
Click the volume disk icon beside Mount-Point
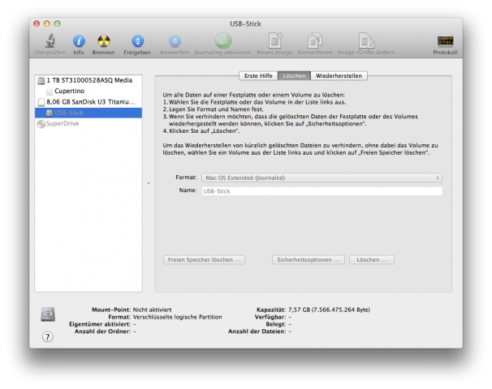pyautogui.click(x=48, y=314)
